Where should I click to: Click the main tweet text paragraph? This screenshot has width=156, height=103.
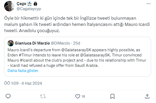(x=77, y=24)
